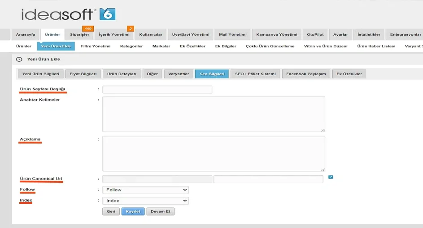Image resolution: width=423 pixels, height=228 pixels.
Task: Click the Açıklama label
Action: tap(30, 139)
